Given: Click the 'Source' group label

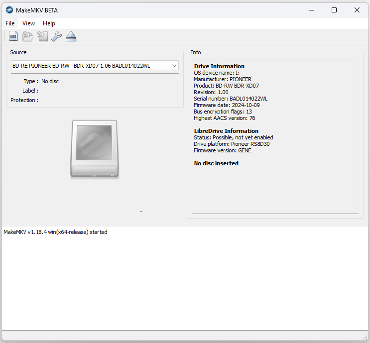Looking at the screenshot, I should pyautogui.click(x=18, y=52).
